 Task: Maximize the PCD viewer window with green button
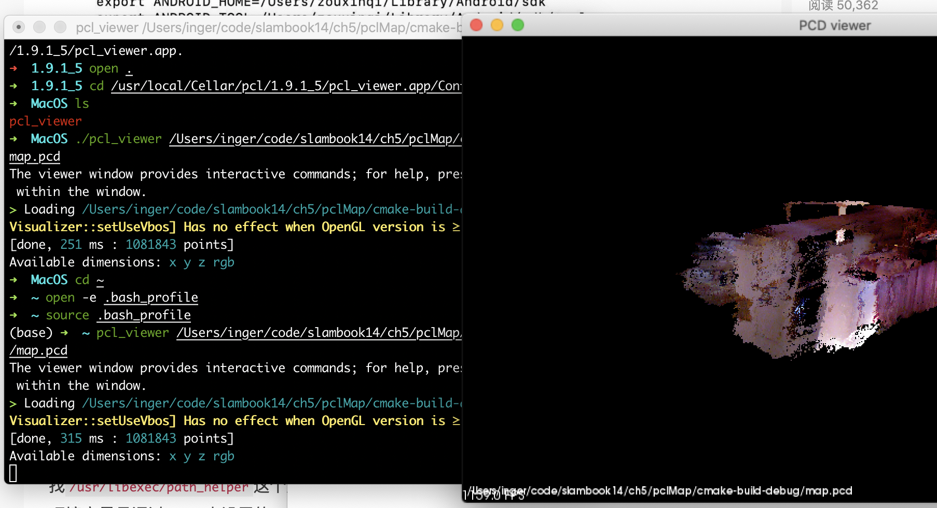[518, 25]
